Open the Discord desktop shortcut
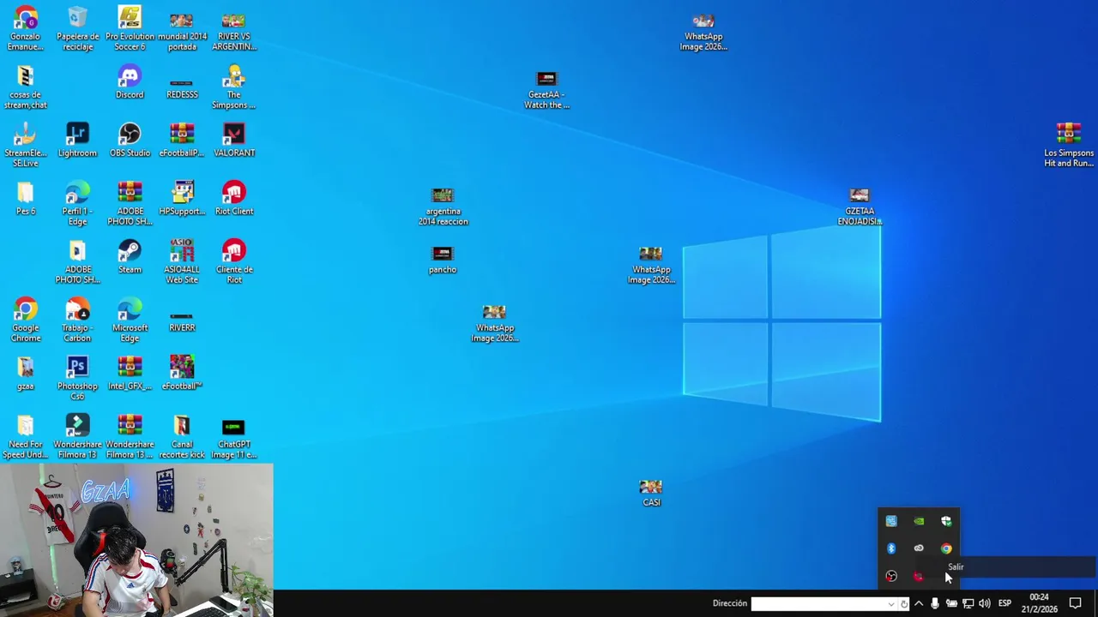Image resolution: width=1098 pixels, height=617 pixels. click(130, 82)
